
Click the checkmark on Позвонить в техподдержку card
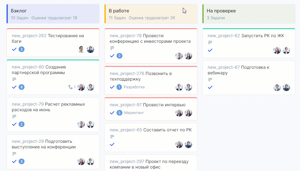[112, 87]
